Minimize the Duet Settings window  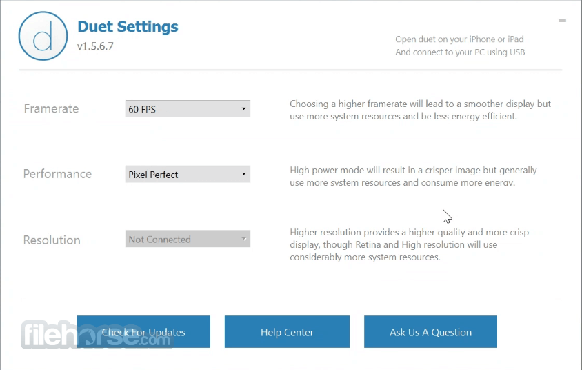[x=562, y=21]
